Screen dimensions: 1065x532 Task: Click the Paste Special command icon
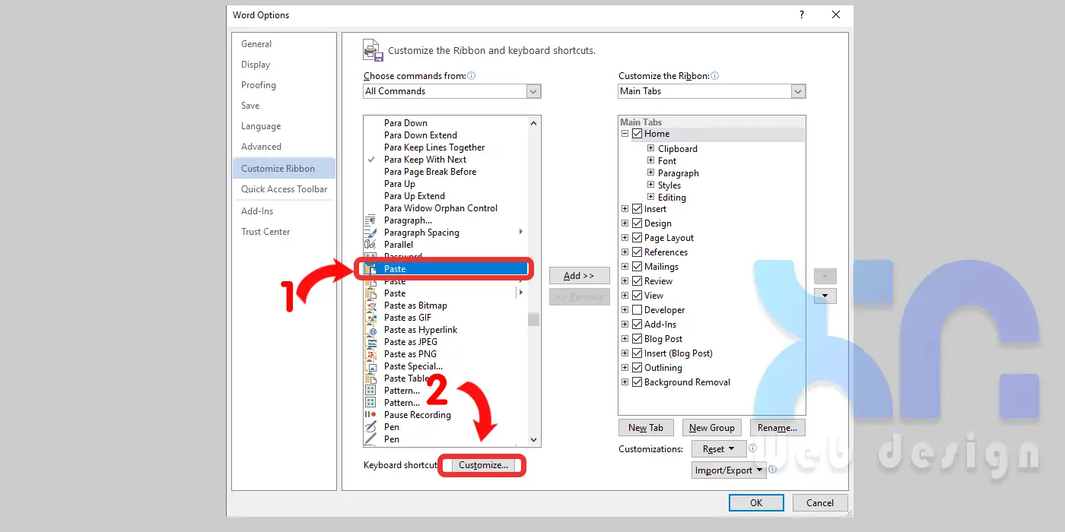click(x=370, y=366)
